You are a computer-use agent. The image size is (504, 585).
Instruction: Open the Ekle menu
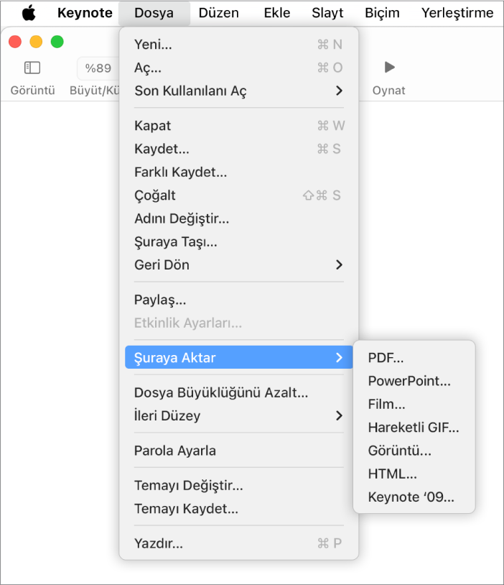pos(277,13)
